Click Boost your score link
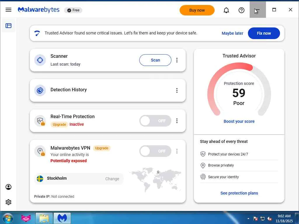The width and height of the screenshot is (299, 224). point(239,121)
